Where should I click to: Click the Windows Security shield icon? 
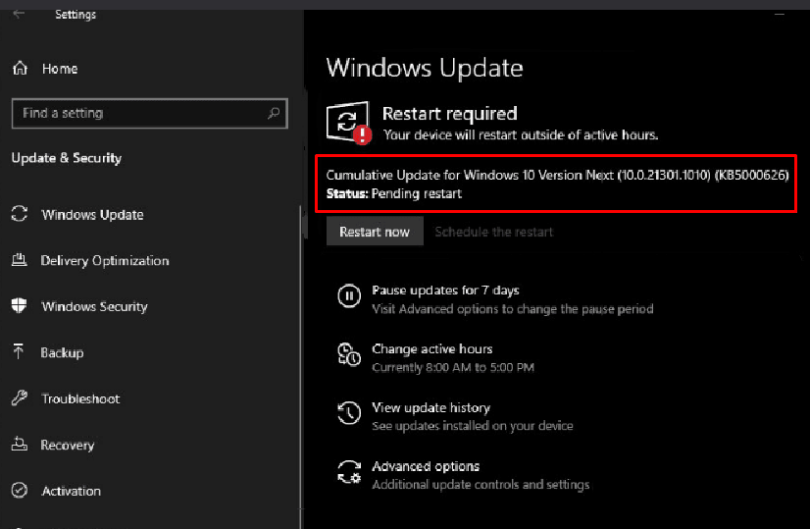(19, 306)
